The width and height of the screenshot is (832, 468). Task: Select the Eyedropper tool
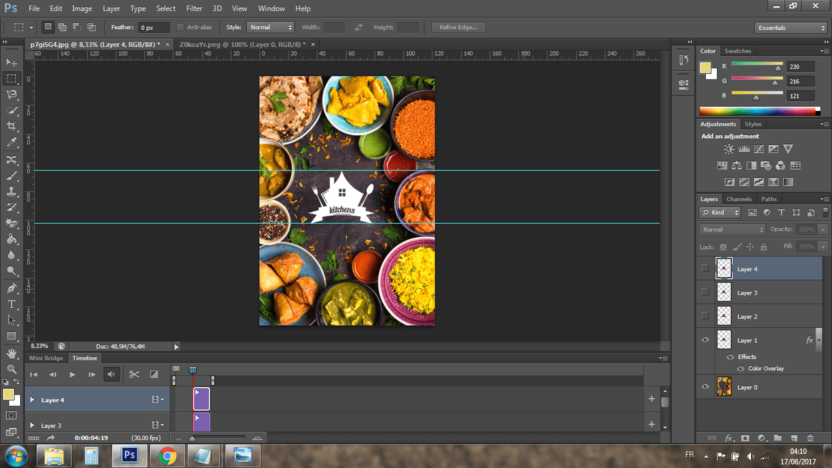[12, 142]
